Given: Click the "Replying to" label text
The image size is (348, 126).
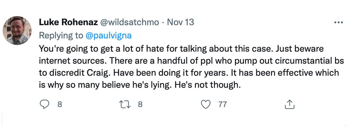Looking at the screenshot, I should (63, 35).
